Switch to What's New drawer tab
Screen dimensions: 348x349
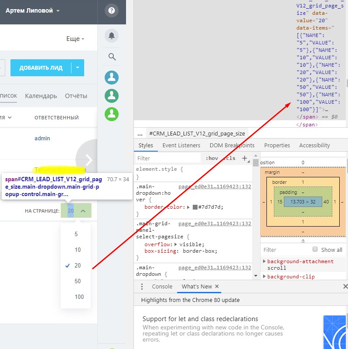coord(197,286)
